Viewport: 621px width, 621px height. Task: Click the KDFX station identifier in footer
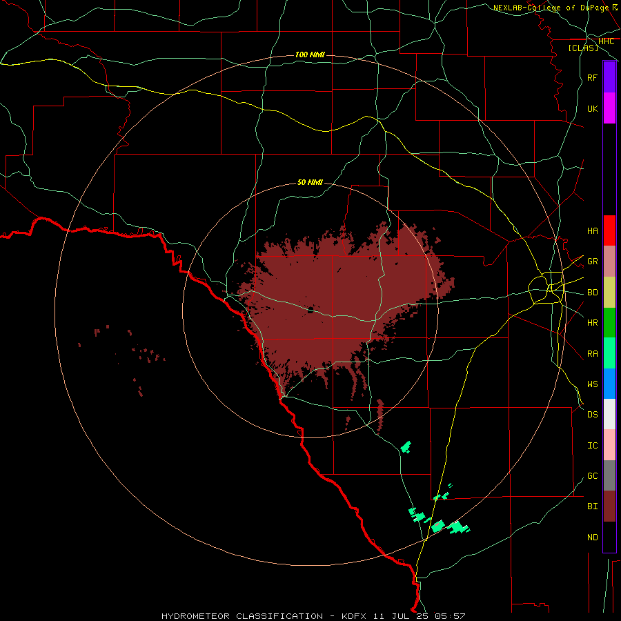pyautogui.click(x=354, y=616)
